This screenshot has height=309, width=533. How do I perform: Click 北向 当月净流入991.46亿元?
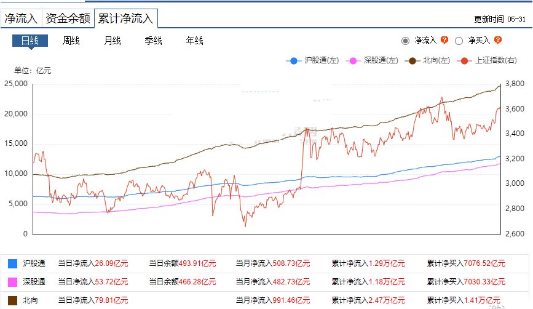[273, 300]
